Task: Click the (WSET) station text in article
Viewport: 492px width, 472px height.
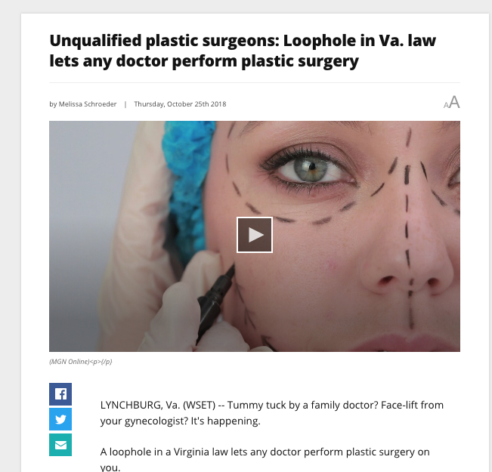Action: 199,406
